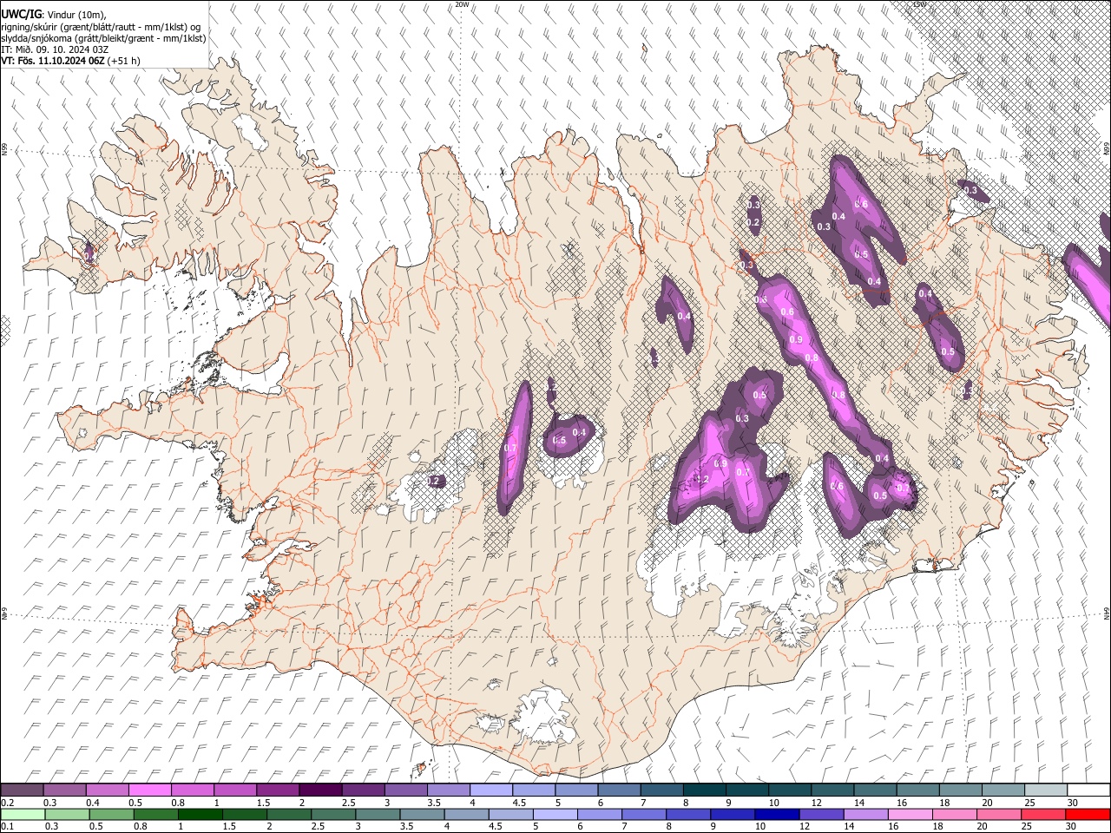Select bright red lower swatch starting at 30
The image size is (1111, 833).
point(1087,814)
